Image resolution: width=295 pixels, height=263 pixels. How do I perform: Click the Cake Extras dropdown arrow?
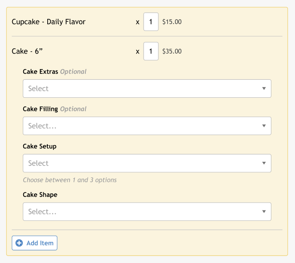coord(264,89)
